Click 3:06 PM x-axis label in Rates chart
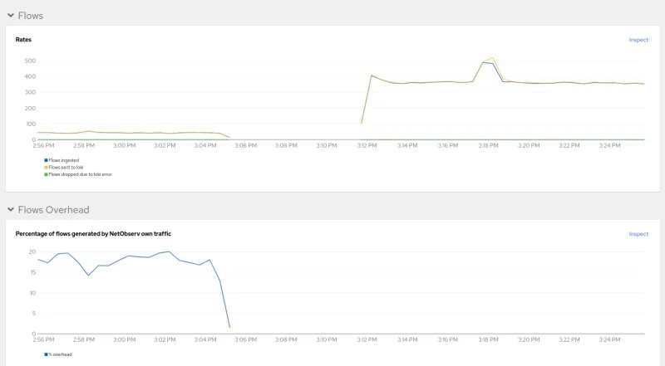The image size is (665, 366). (x=245, y=145)
